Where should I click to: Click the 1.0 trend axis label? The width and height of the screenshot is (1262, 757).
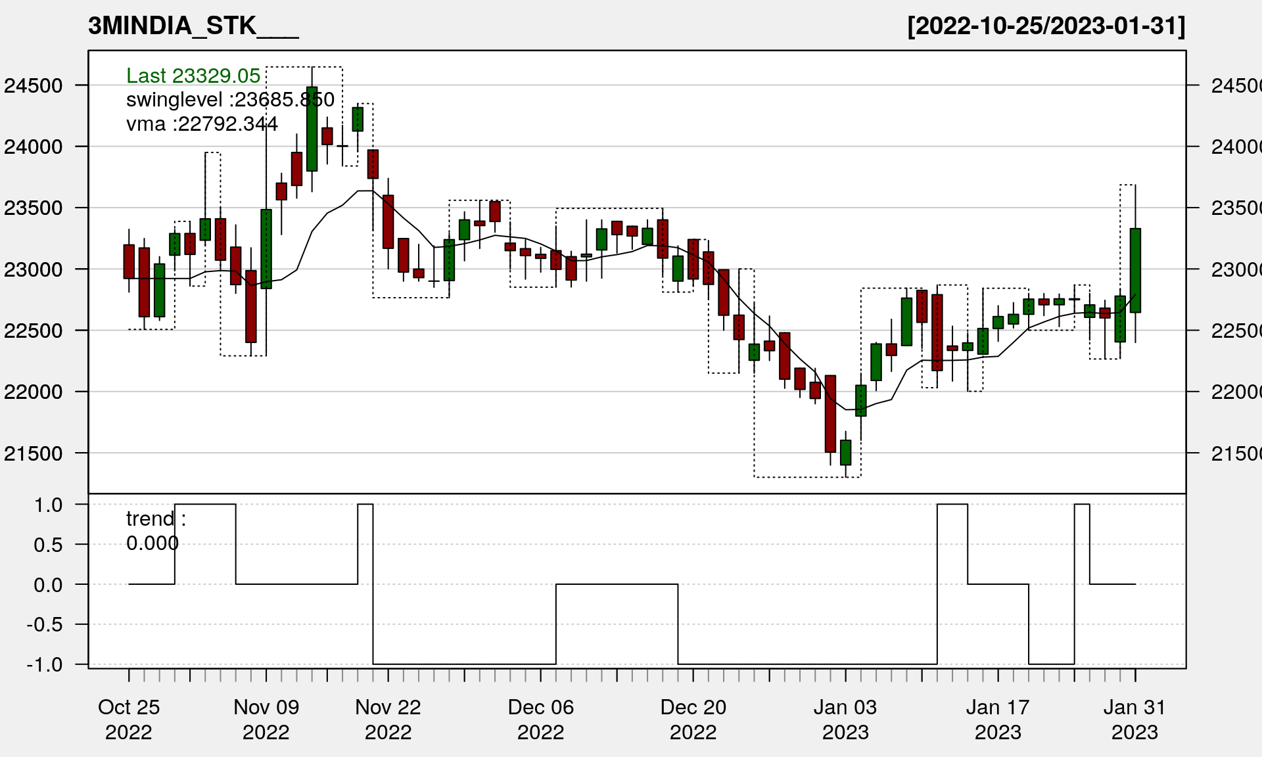point(48,505)
